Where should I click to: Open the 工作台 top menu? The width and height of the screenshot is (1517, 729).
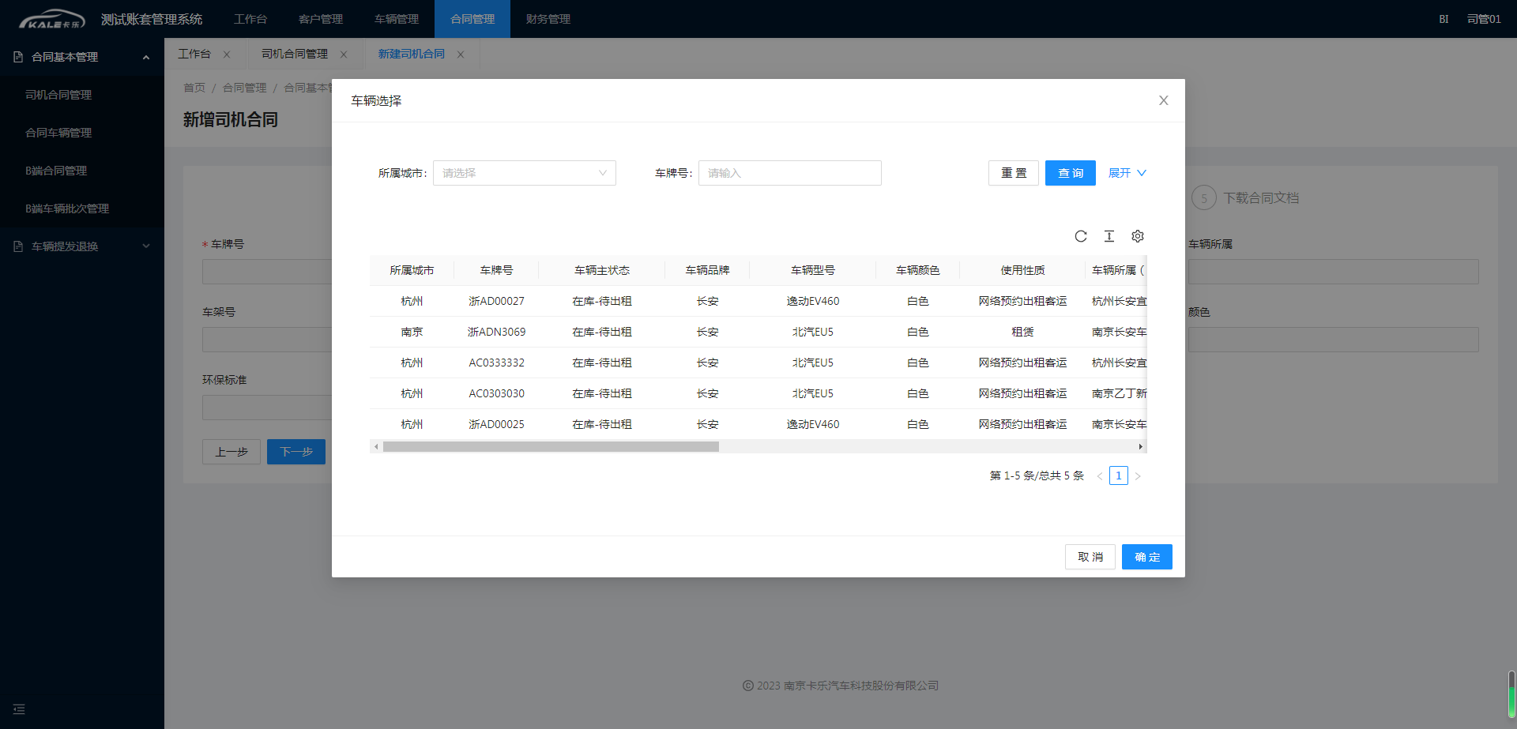point(250,19)
